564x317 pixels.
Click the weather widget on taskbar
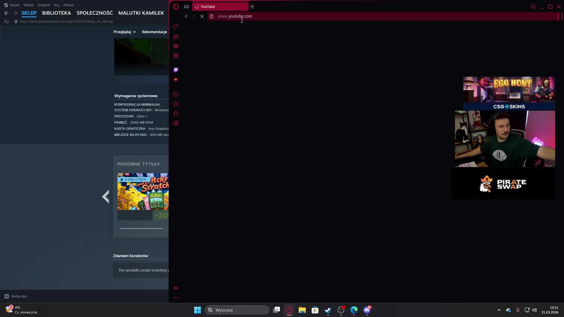(x=21, y=310)
